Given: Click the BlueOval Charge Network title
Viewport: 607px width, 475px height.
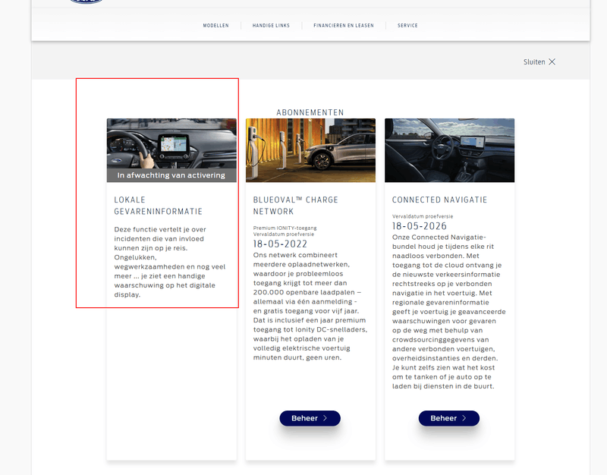Looking at the screenshot, I should point(295,206).
